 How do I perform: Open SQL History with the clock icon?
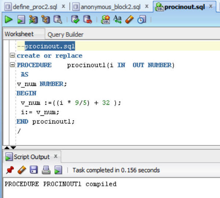[x=142, y=20]
